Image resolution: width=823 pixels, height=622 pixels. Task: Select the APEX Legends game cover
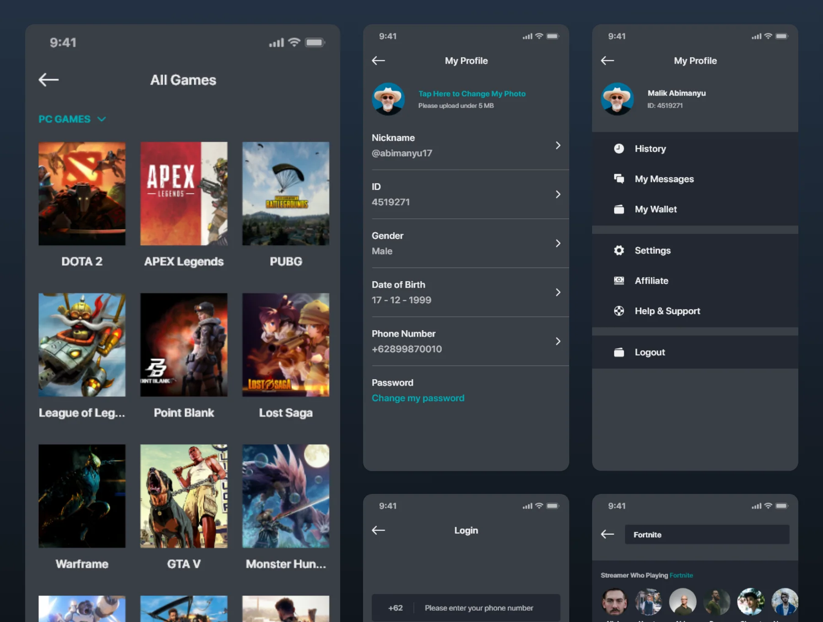(x=184, y=193)
